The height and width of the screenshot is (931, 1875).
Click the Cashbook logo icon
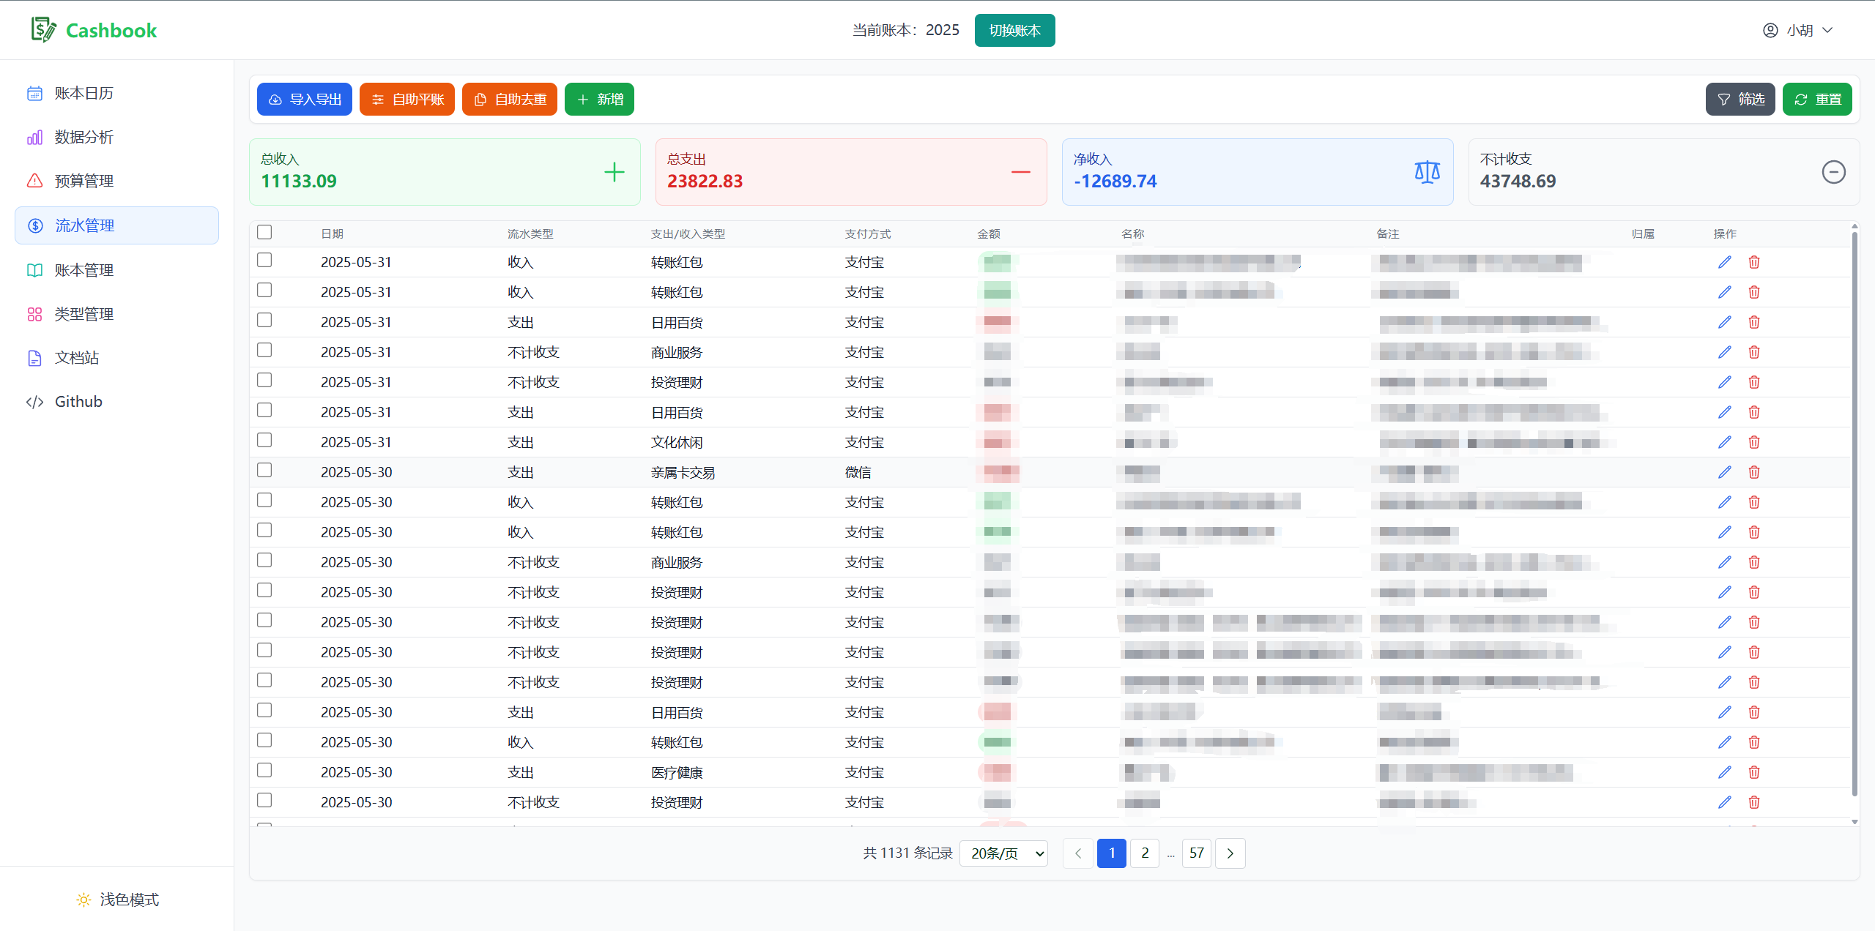pos(43,30)
